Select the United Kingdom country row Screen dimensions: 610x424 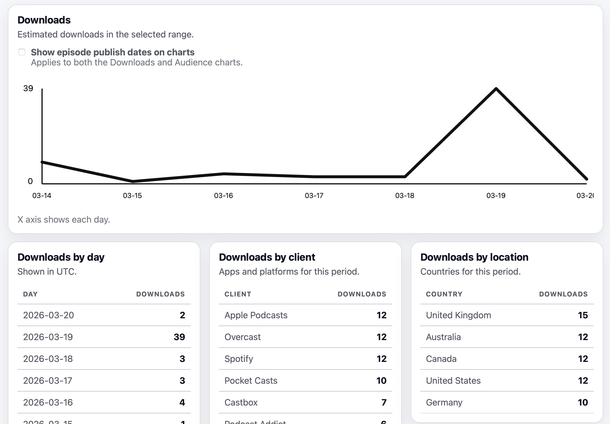coord(507,315)
